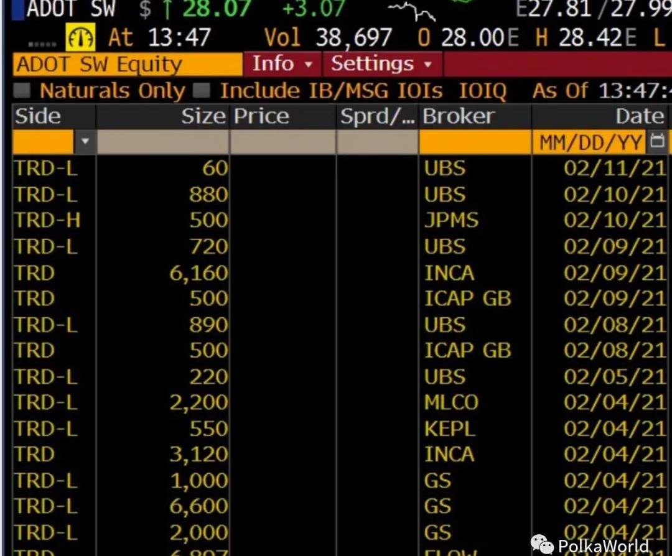Toggle the Naturals Only checkbox
672x556 pixels.
21,90
